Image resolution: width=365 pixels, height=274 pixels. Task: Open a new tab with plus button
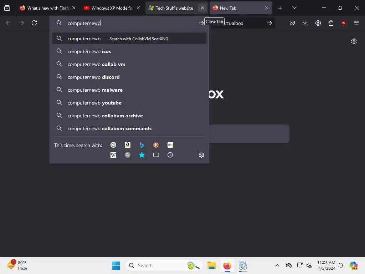coord(280,8)
